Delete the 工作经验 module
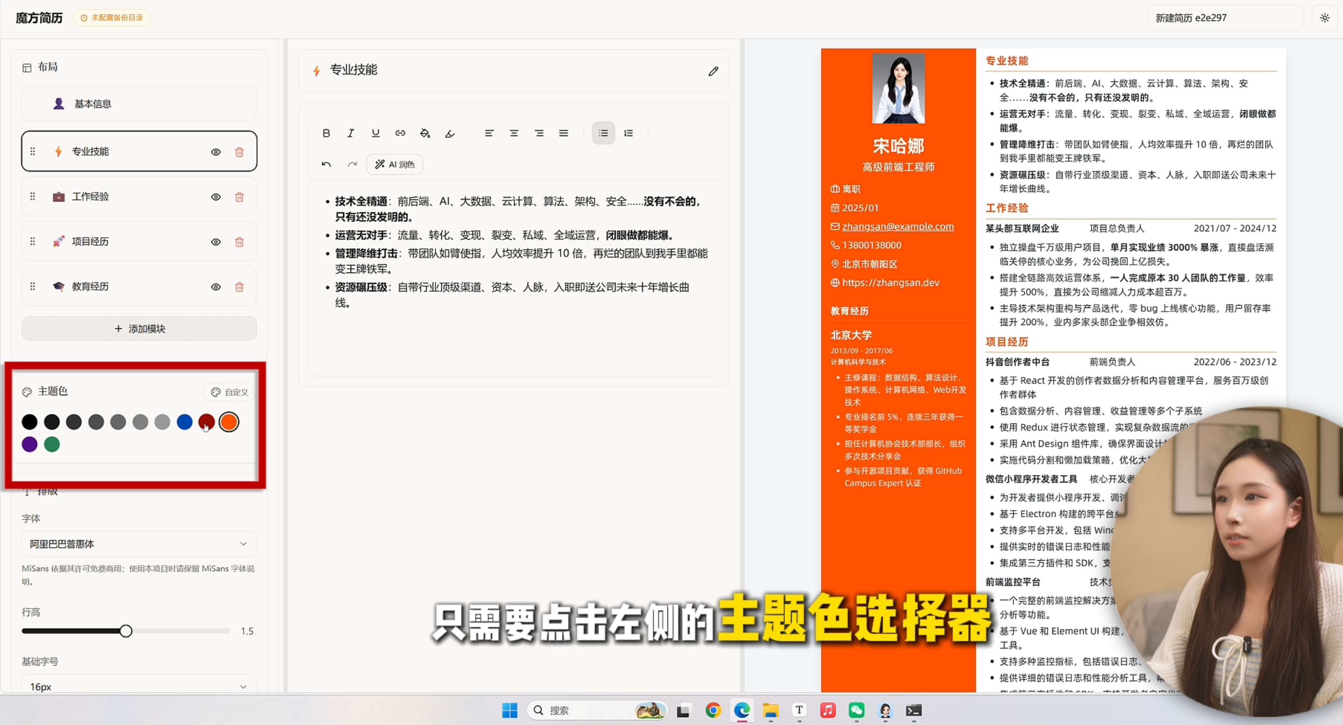This screenshot has height=725, width=1343. click(x=239, y=197)
